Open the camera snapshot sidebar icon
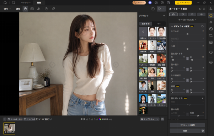The image size is (214, 136). coord(211,42)
